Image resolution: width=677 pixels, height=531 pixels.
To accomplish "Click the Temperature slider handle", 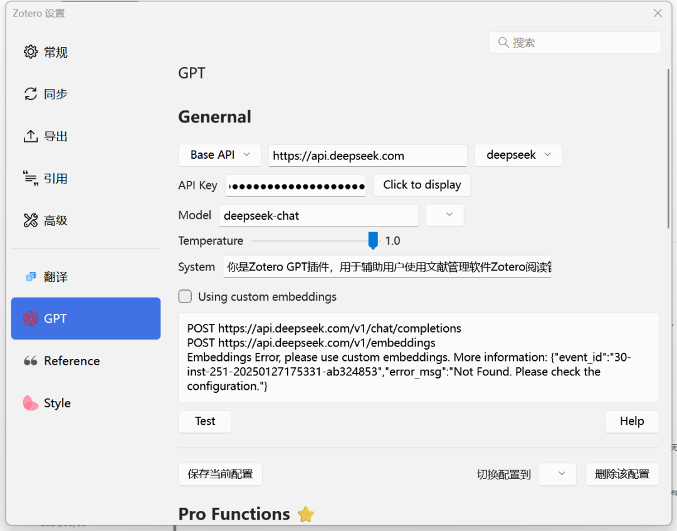I will pyautogui.click(x=373, y=240).
